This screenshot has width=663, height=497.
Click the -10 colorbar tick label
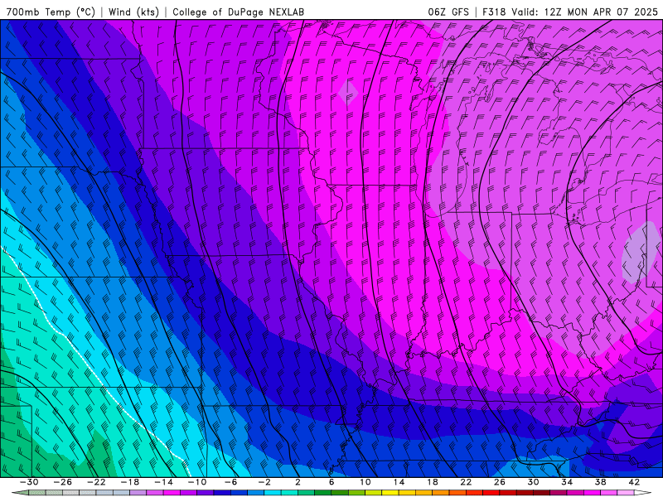[x=197, y=482]
